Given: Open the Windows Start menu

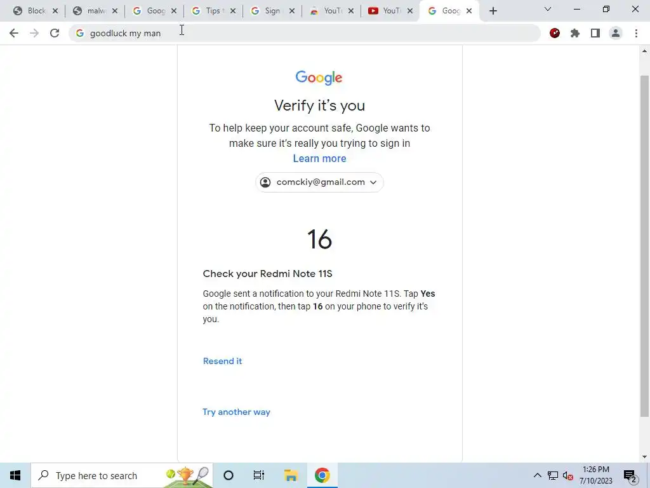Looking at the screenshot, I should click(x=15, y=475).
